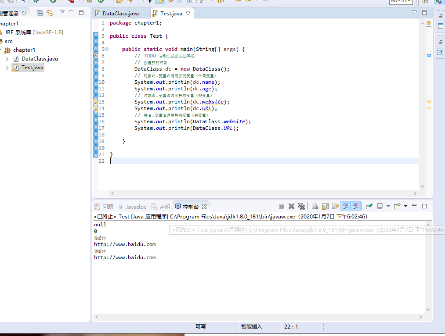Image resolution: width=445 pixels, height=336 pixels.
Task: Clear the console output
Action: 315,206
